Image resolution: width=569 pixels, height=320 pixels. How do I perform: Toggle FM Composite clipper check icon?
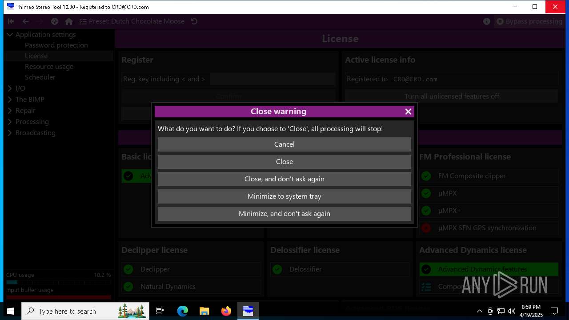(x=426, y=176)
